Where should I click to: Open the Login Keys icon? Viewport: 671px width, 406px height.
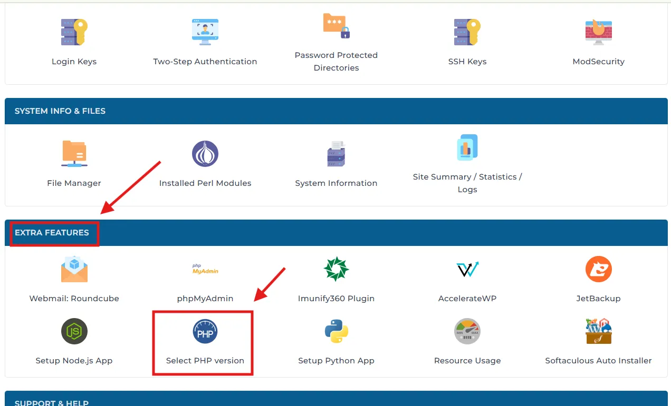coord(74,32)
